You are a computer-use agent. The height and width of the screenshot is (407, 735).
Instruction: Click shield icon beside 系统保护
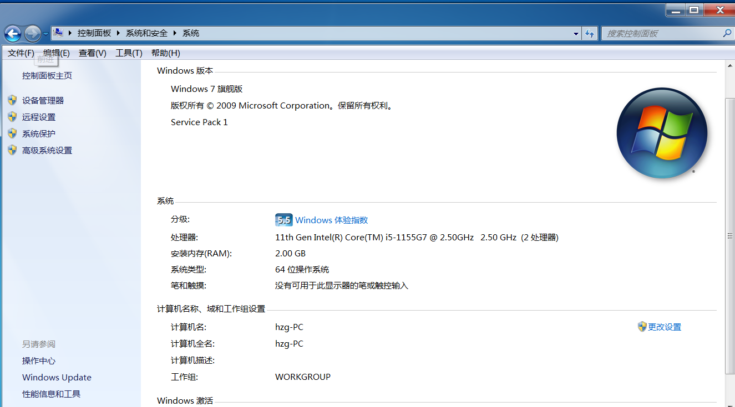pos(12,133)
